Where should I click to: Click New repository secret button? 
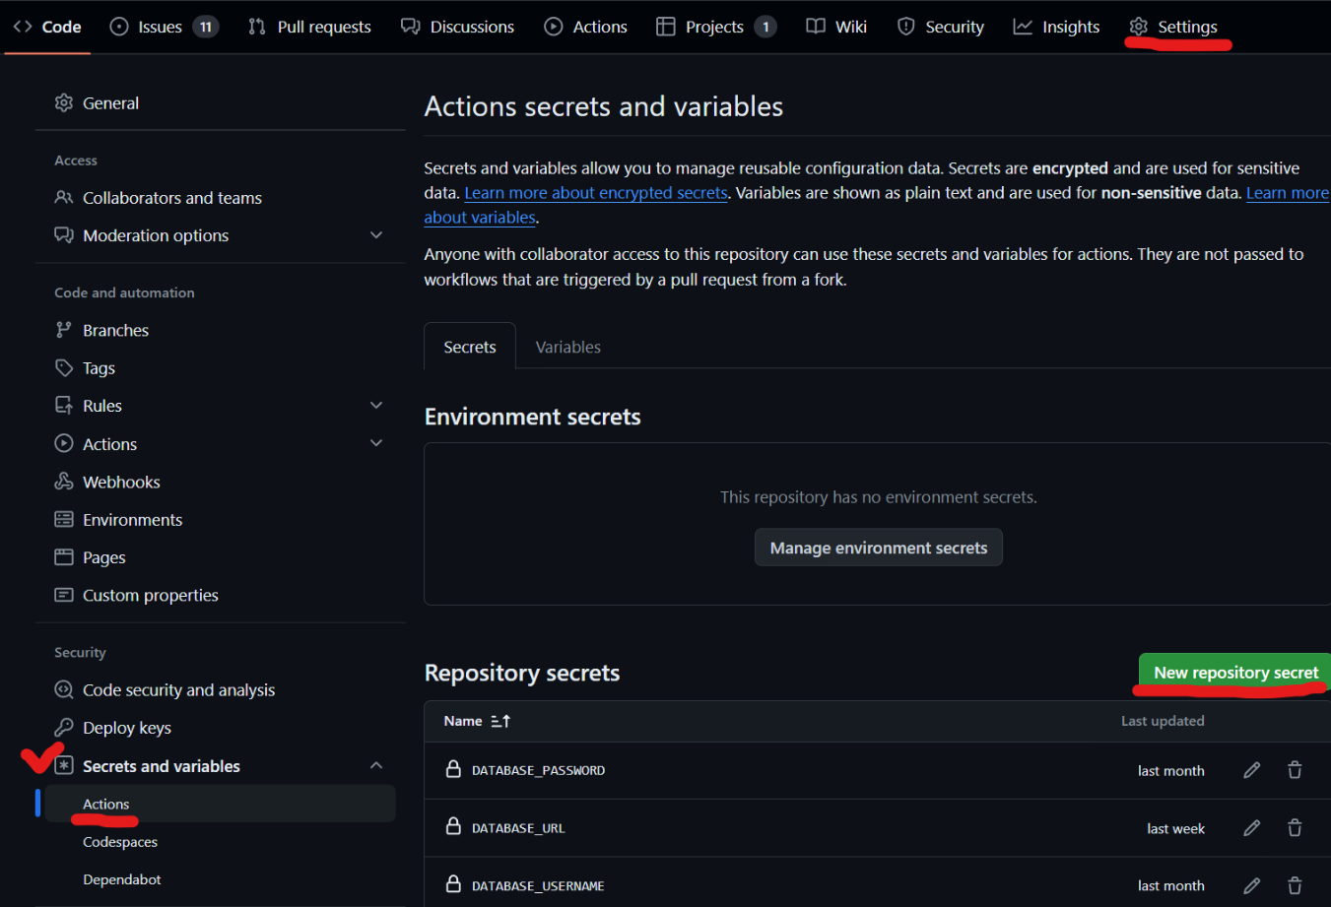(x=1235, y=673)
